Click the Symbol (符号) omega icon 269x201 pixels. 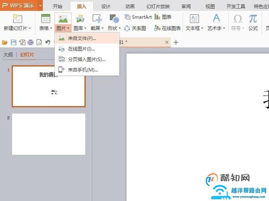pyautogui.click(x=238, y=19)
